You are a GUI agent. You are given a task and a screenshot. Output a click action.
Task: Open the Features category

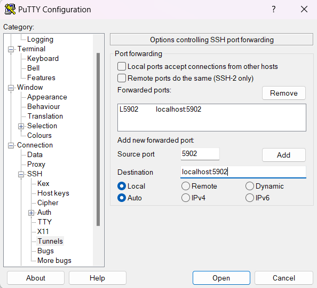[x=41, y=77]
